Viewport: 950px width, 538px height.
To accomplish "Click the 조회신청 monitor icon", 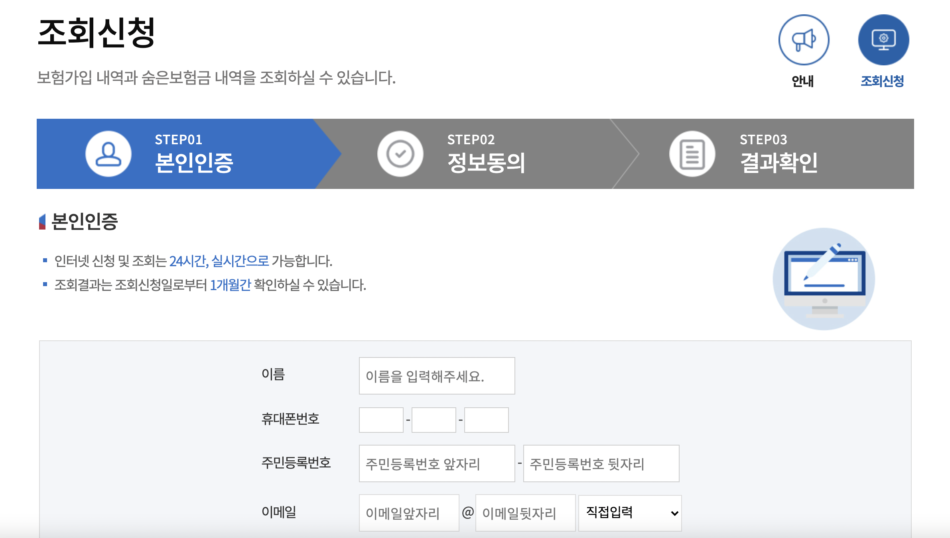I will tap(883, 40).
